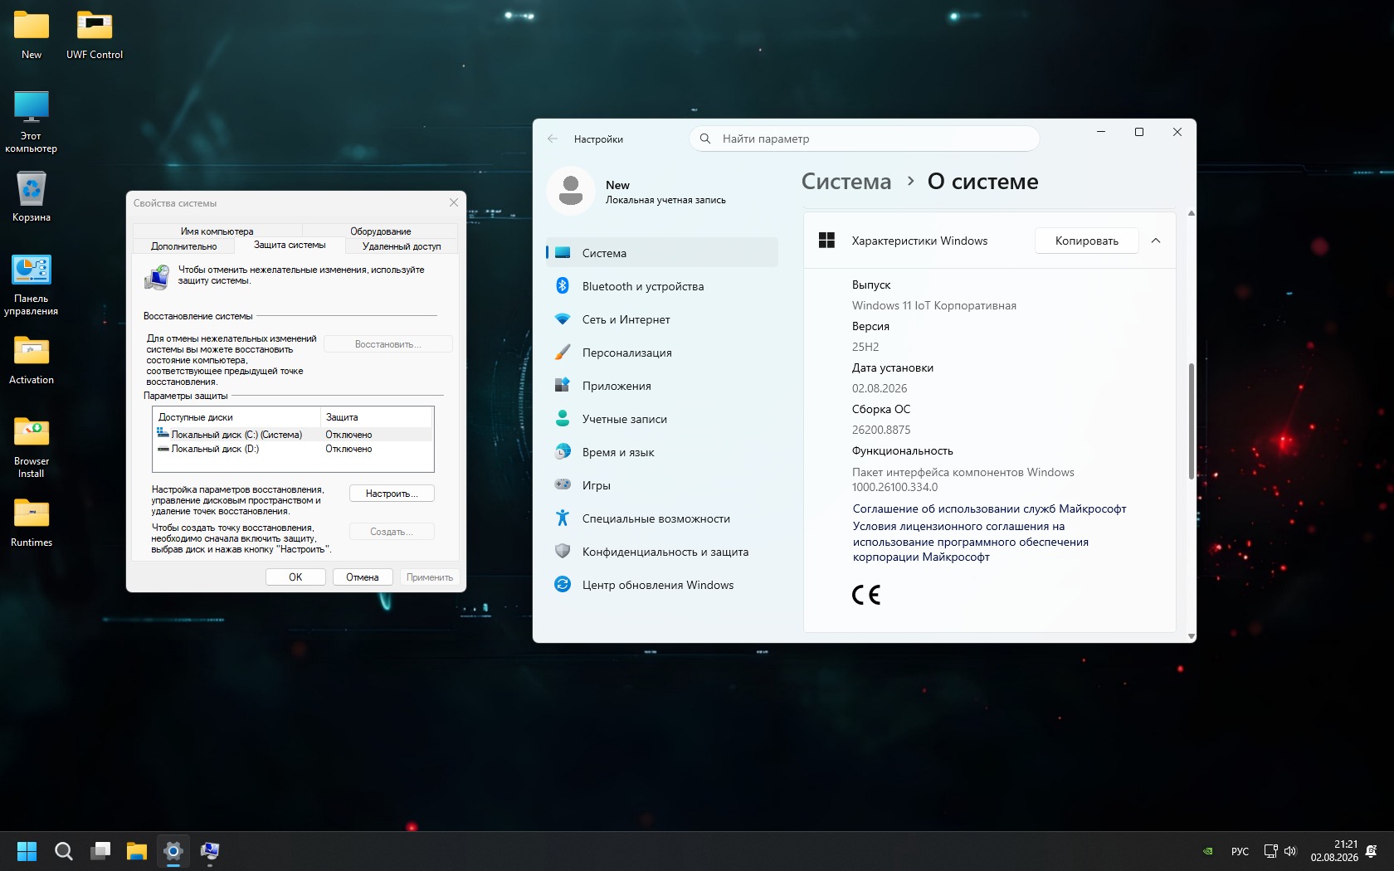The image size is (1394, 871).
Task: Click the 26200.8875 build number
Action: click(x=881, y=430)
